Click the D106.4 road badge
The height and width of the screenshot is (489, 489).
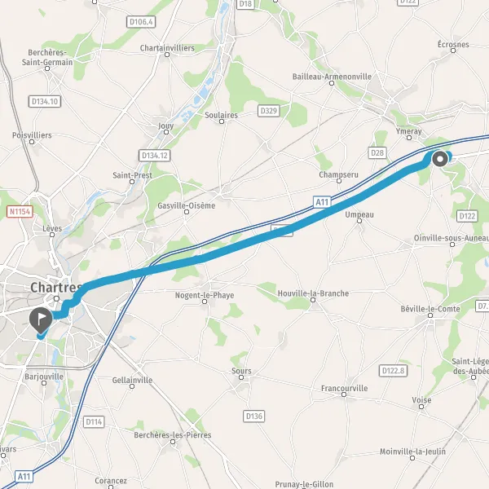[141, 22]
